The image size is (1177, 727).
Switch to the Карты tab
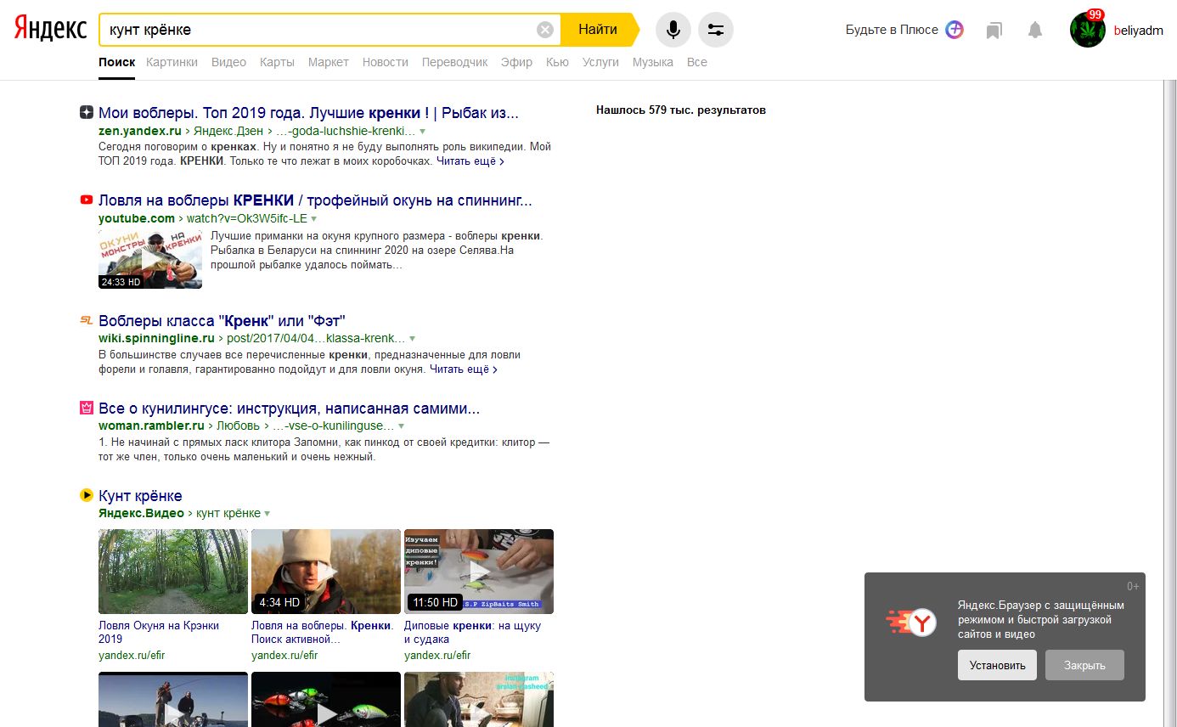277,62
